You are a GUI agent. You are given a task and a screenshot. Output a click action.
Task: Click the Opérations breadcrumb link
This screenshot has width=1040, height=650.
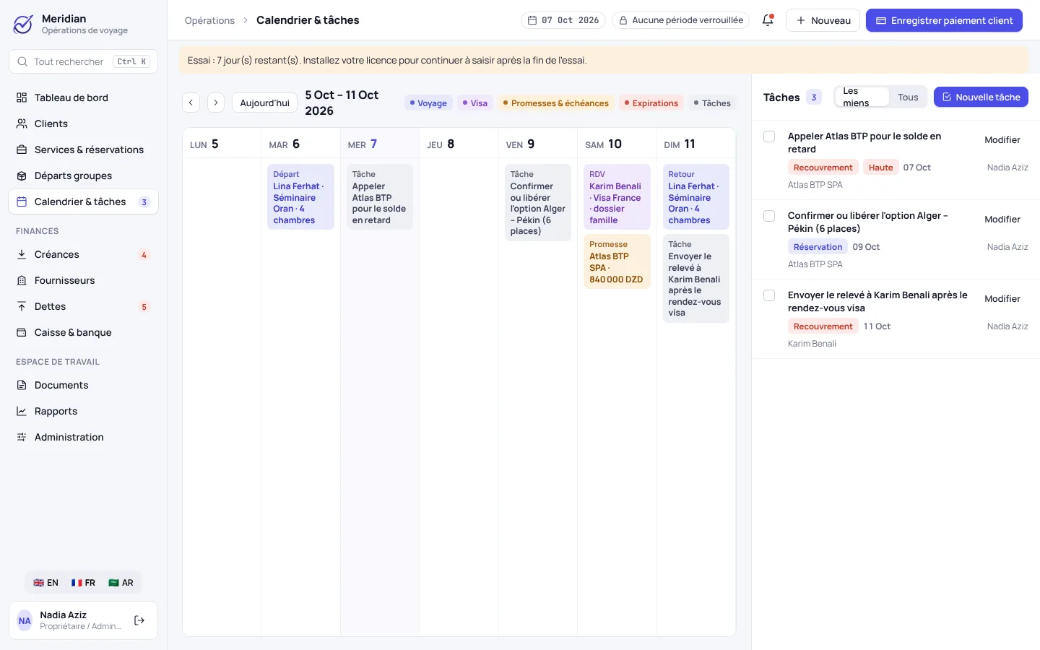coord(209,20)
